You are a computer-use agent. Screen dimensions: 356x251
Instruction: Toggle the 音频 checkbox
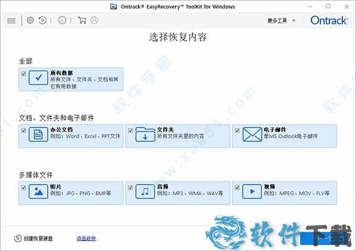tap(131, 188)
